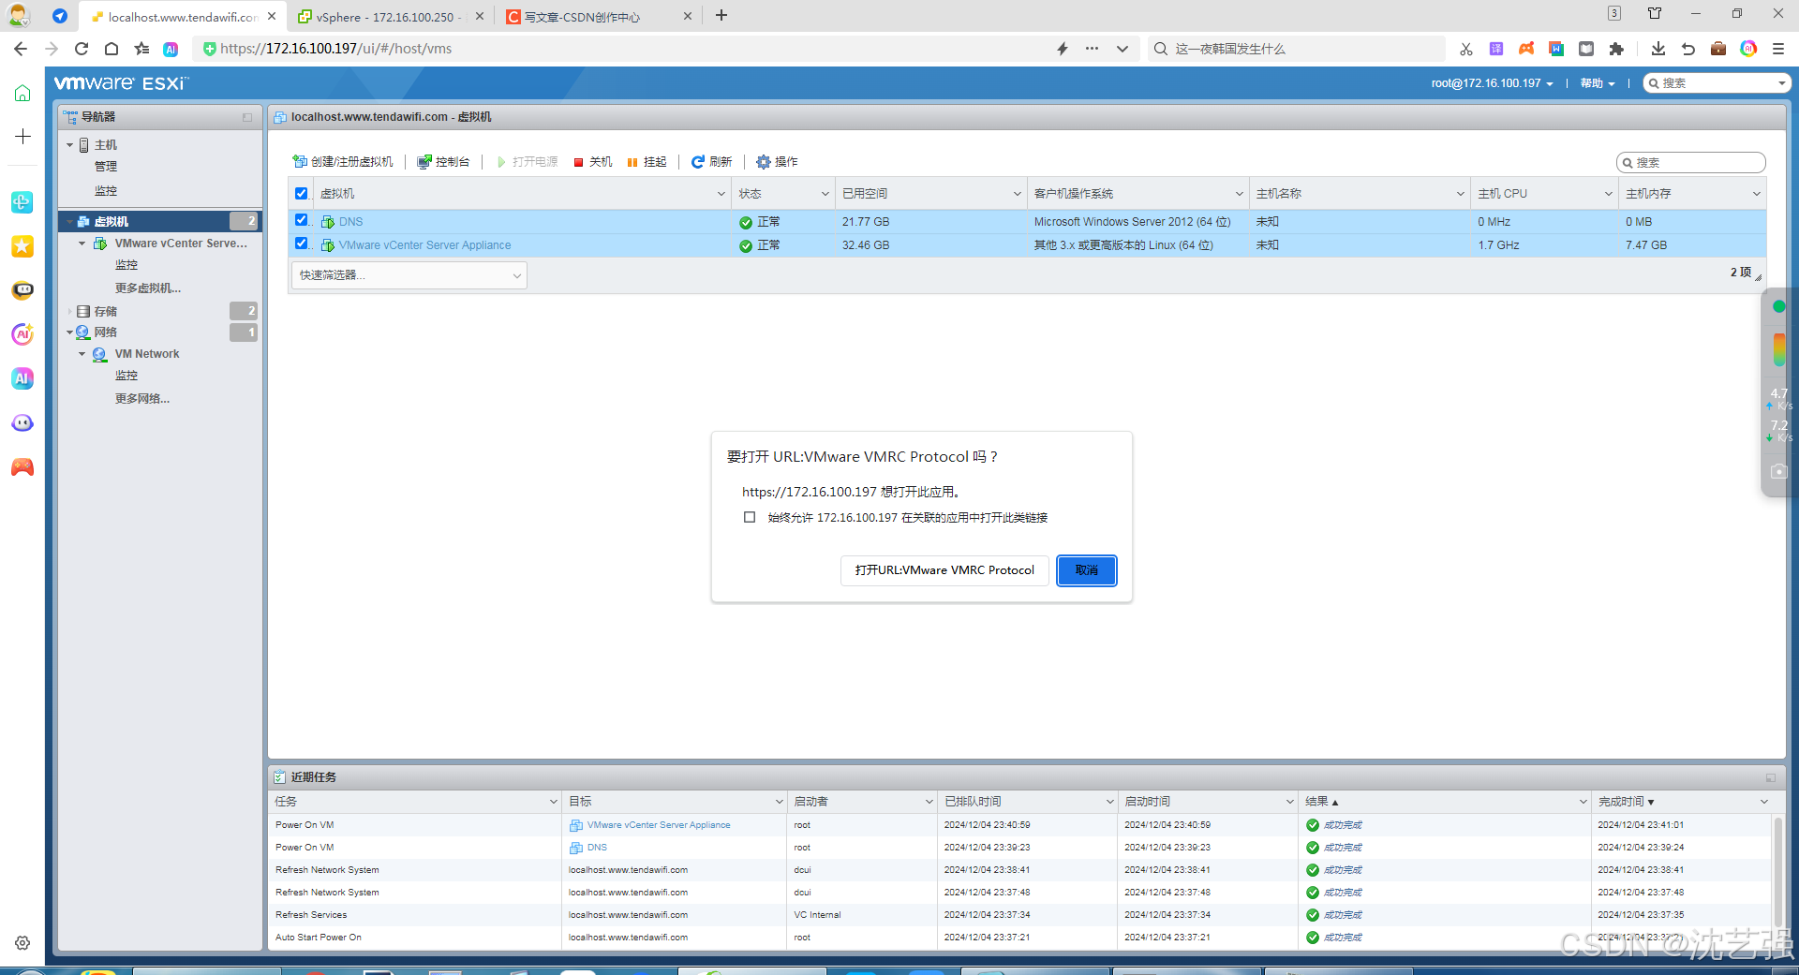Screen dimensions: 1799x975
Task: Open the VMware vCenter Server Appliance link in VM table
Action: pos(425,245)
